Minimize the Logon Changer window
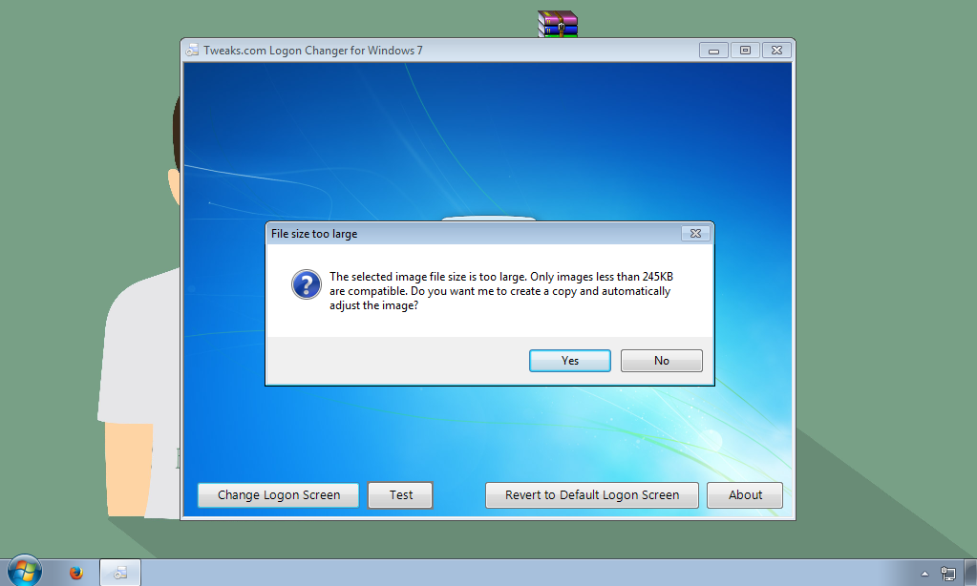 pos(713,51)
